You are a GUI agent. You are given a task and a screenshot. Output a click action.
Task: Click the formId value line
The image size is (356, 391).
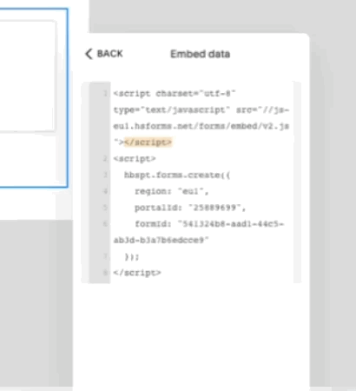(209, 224)
